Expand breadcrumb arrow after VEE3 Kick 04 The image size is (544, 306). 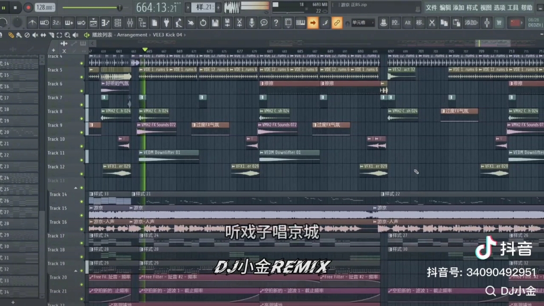coord(185,35)
